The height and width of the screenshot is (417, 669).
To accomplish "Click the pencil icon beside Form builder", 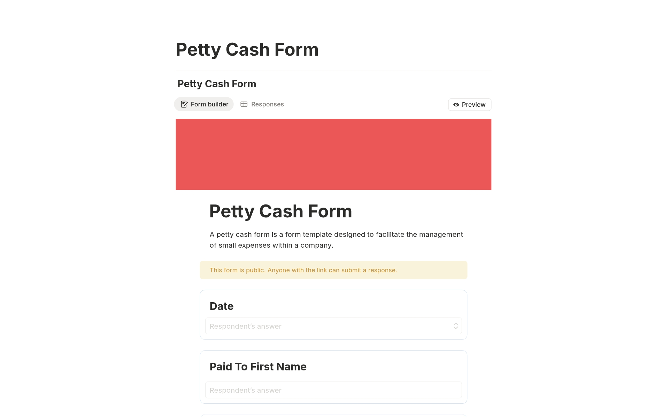I will click(x=184, y=104).
